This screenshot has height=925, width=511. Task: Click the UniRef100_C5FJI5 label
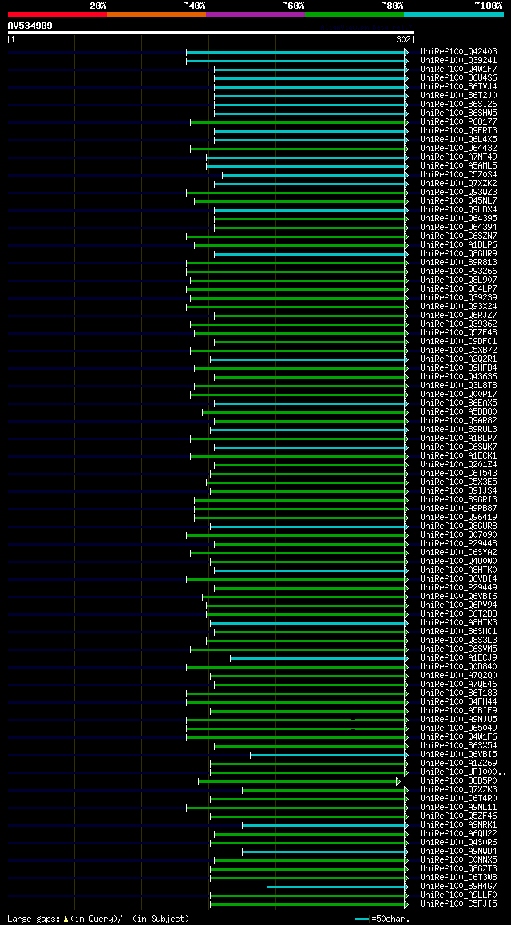click(x=458, y=905)
